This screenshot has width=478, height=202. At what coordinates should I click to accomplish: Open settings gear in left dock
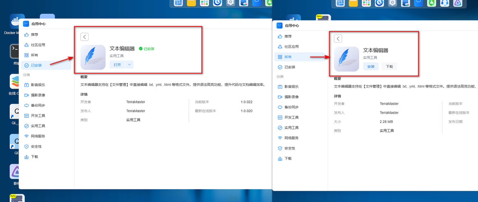[x=231, y=3]
